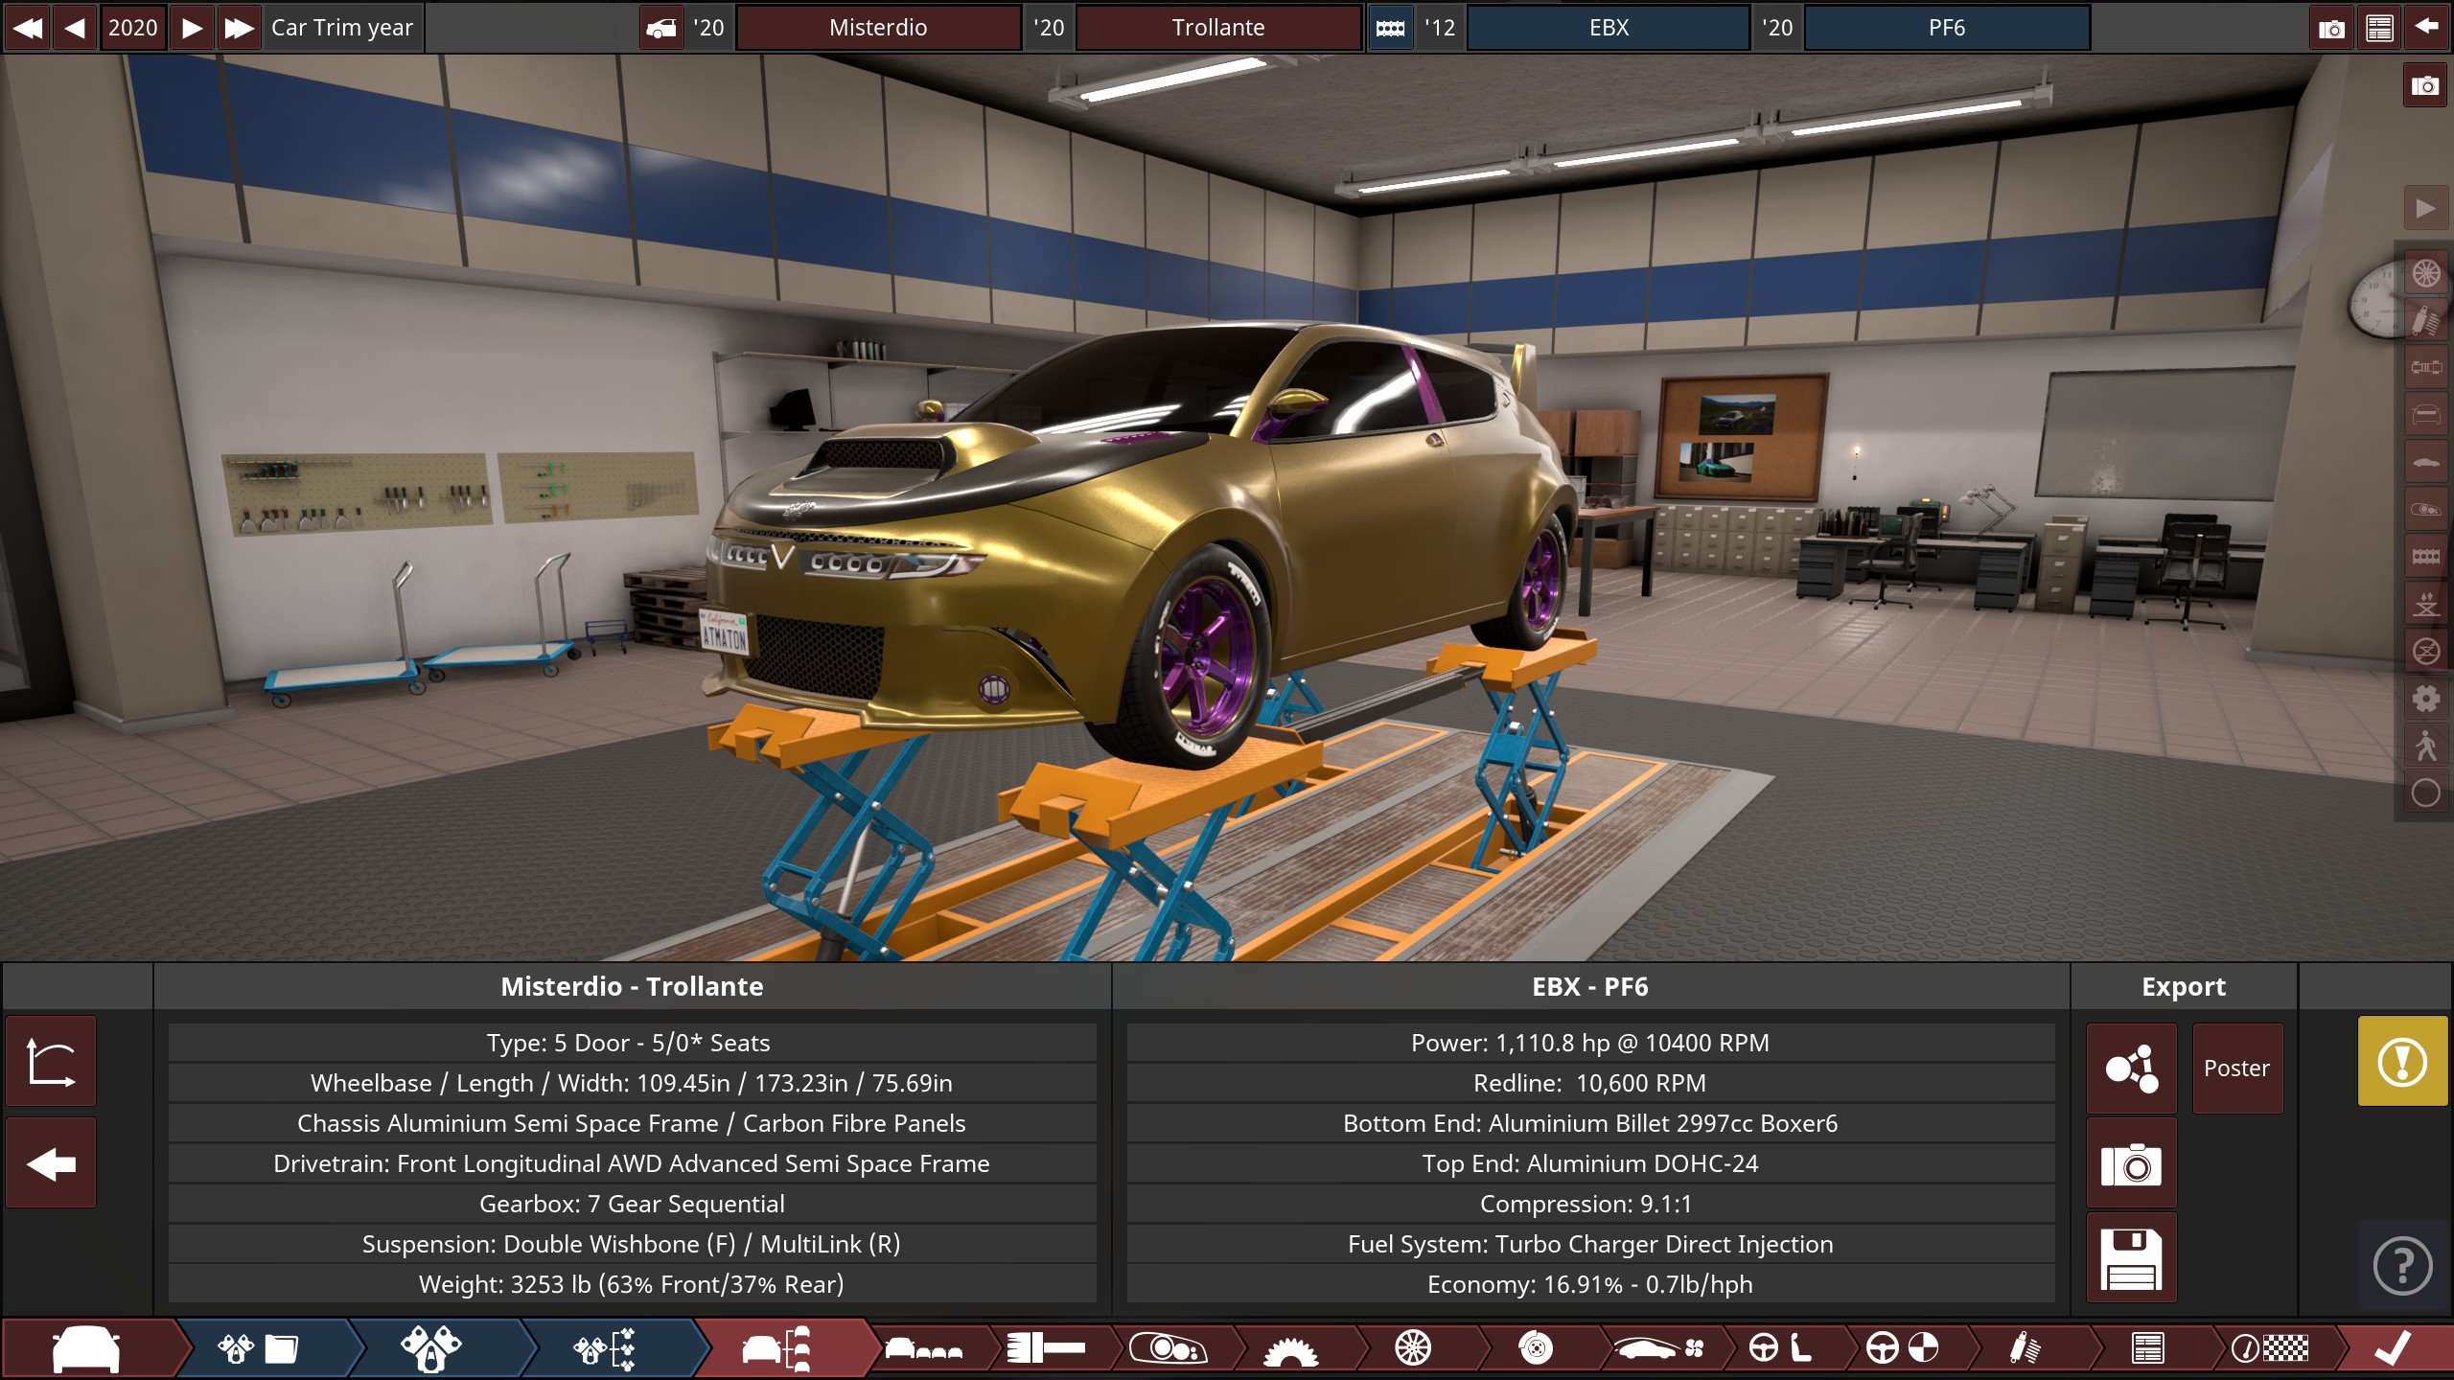
Task: Open photo mode camera below top bar
Action: 2424,85
